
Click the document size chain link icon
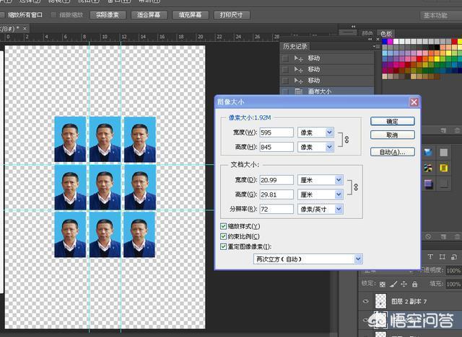tap(356, 187)
